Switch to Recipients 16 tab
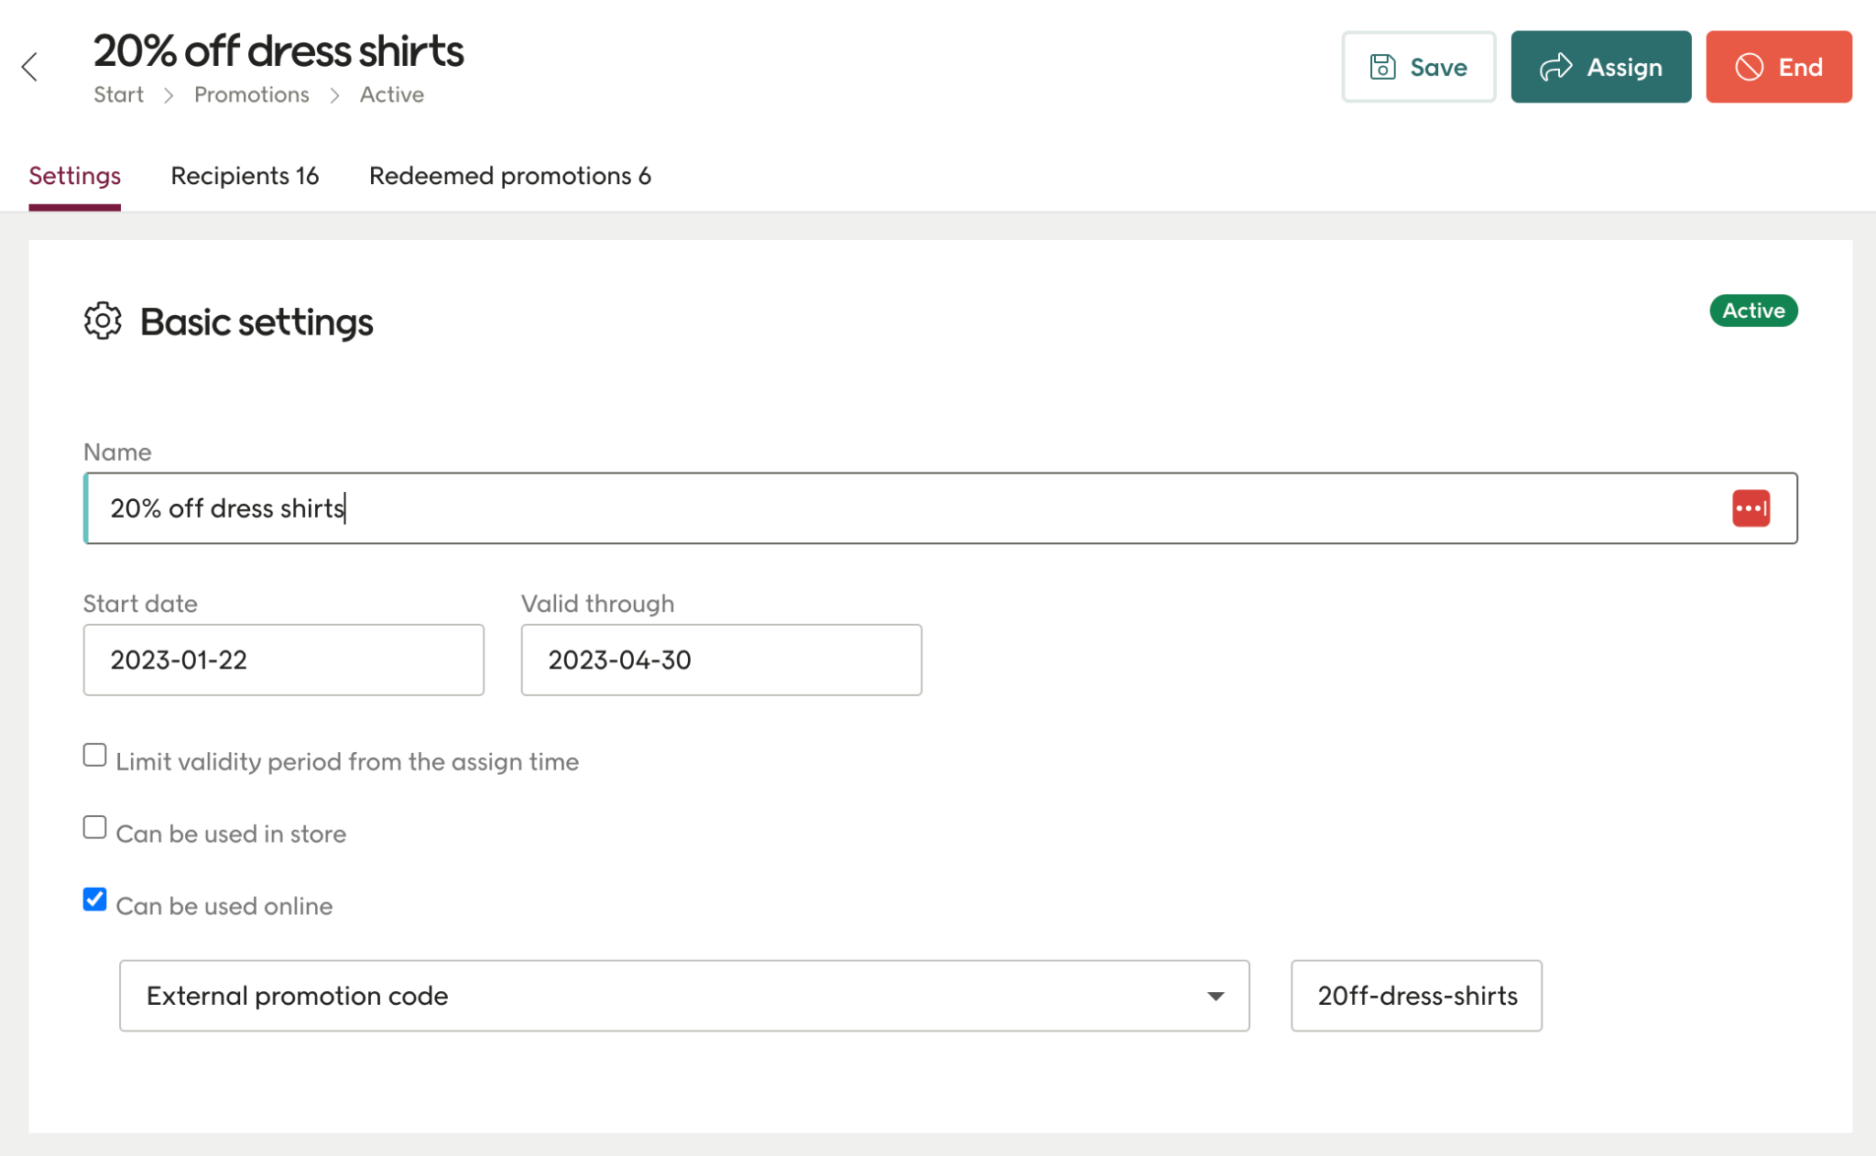 [245, 176]
